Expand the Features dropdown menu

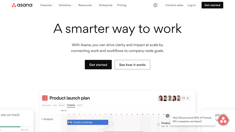[47, 5]
